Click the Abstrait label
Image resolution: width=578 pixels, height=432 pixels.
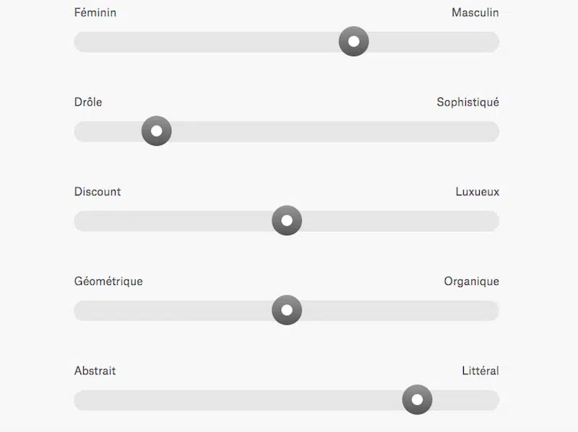[95, 371]
